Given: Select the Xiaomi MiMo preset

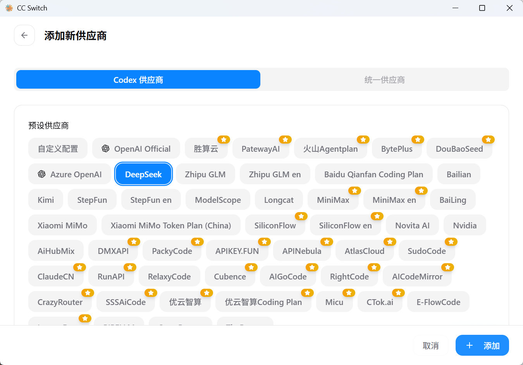Looking at the screenshot, I should (62, 225).
